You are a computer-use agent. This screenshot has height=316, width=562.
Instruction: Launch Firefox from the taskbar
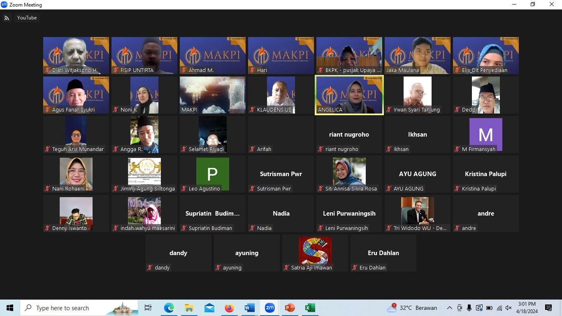229,308
